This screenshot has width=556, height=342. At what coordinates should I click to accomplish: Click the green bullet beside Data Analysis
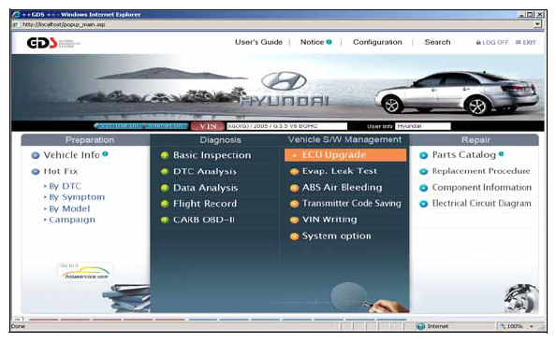(165, 188)
